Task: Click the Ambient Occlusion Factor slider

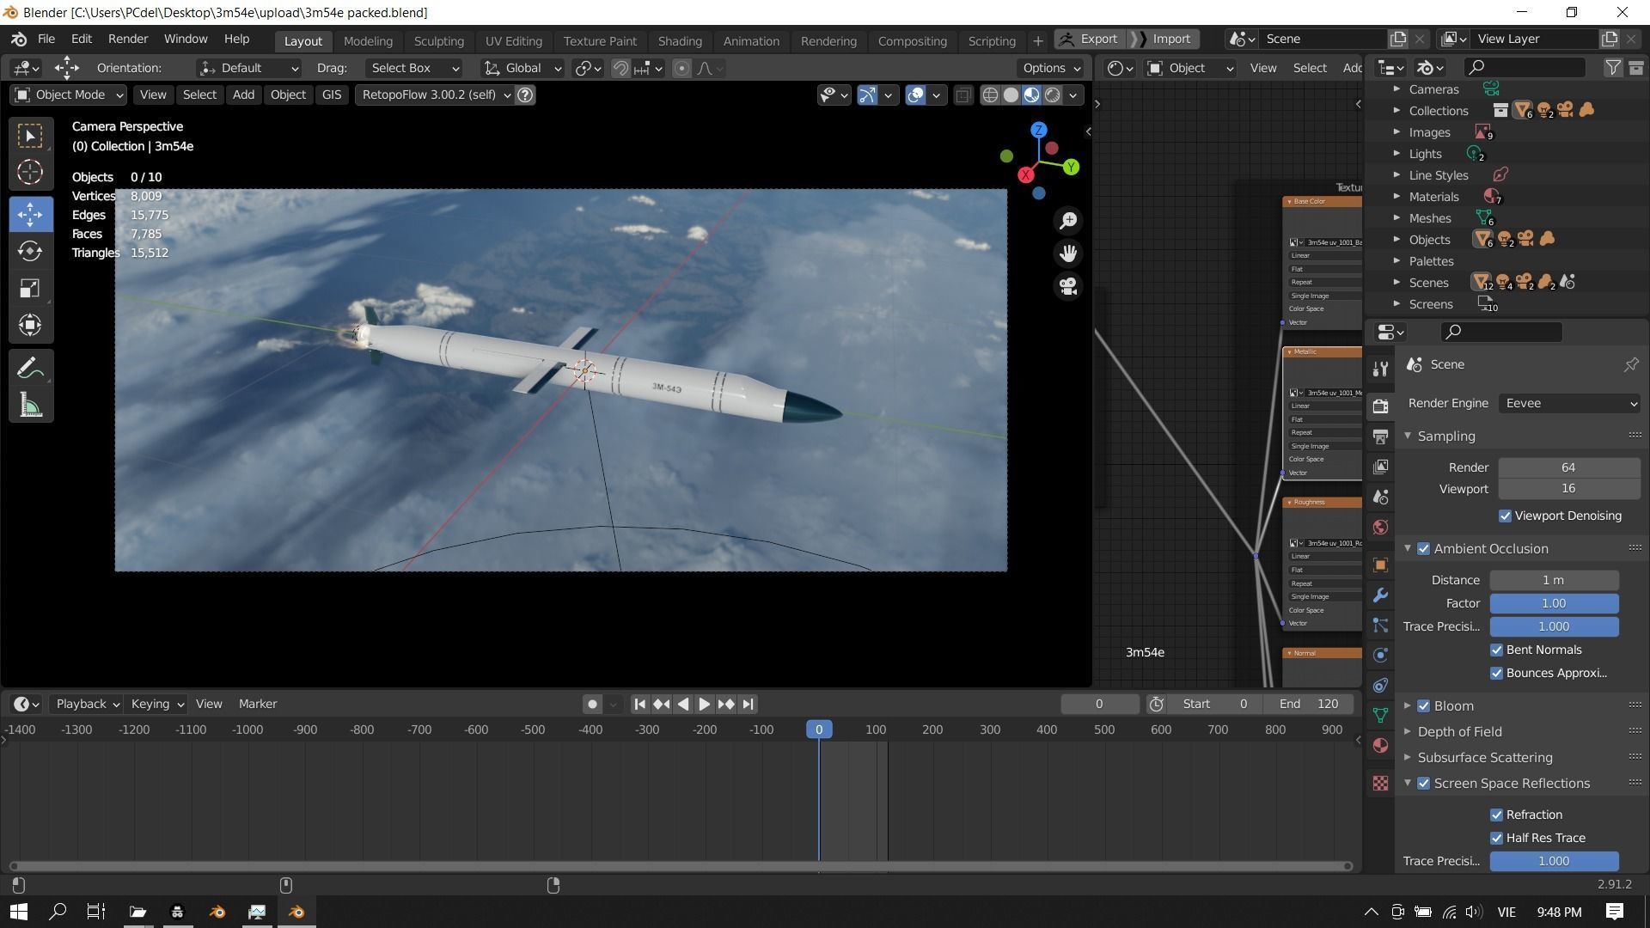Action: click(1554, 603)
